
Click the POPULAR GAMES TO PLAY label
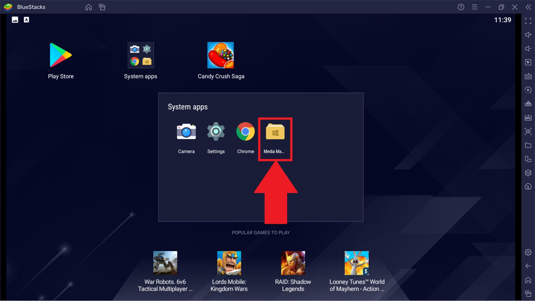261,233
